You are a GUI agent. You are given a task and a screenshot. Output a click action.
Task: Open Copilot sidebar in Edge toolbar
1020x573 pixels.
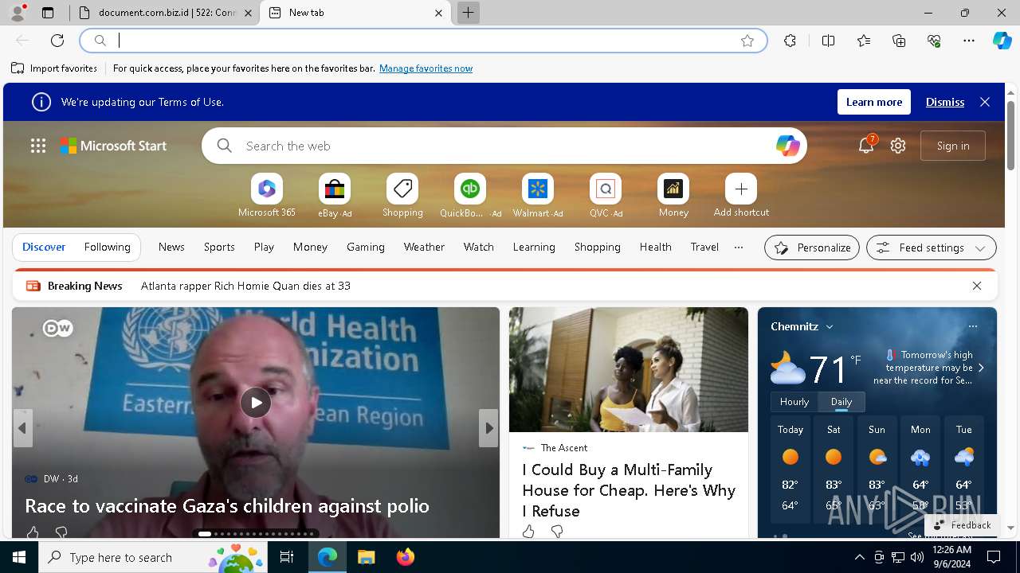coord(1002,41)
